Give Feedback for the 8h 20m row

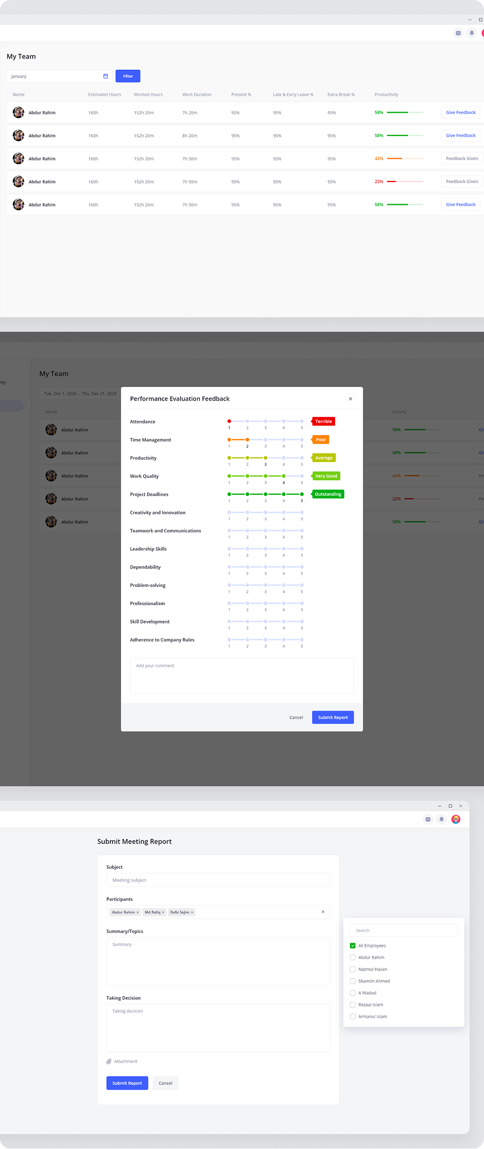461,135
